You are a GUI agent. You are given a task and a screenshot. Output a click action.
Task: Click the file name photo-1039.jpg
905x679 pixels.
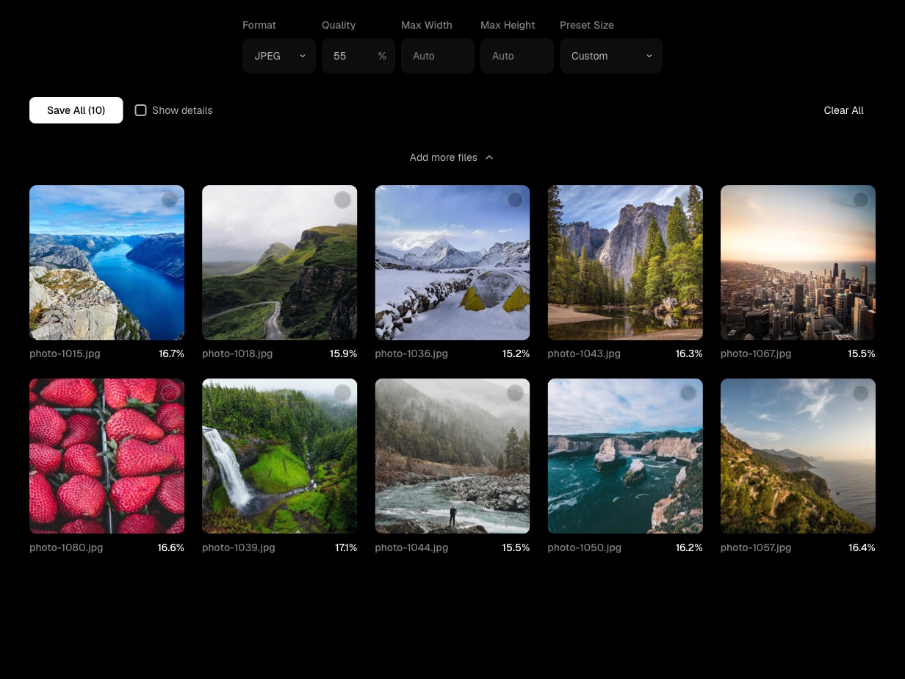[x=239, y=547]
